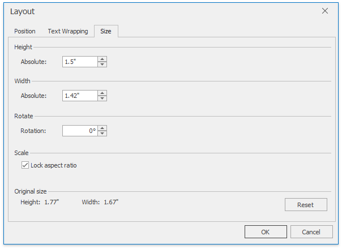The image size is (342, 249).
Task: Click the Lock aspect ratio label
Action: pos(54,165)
